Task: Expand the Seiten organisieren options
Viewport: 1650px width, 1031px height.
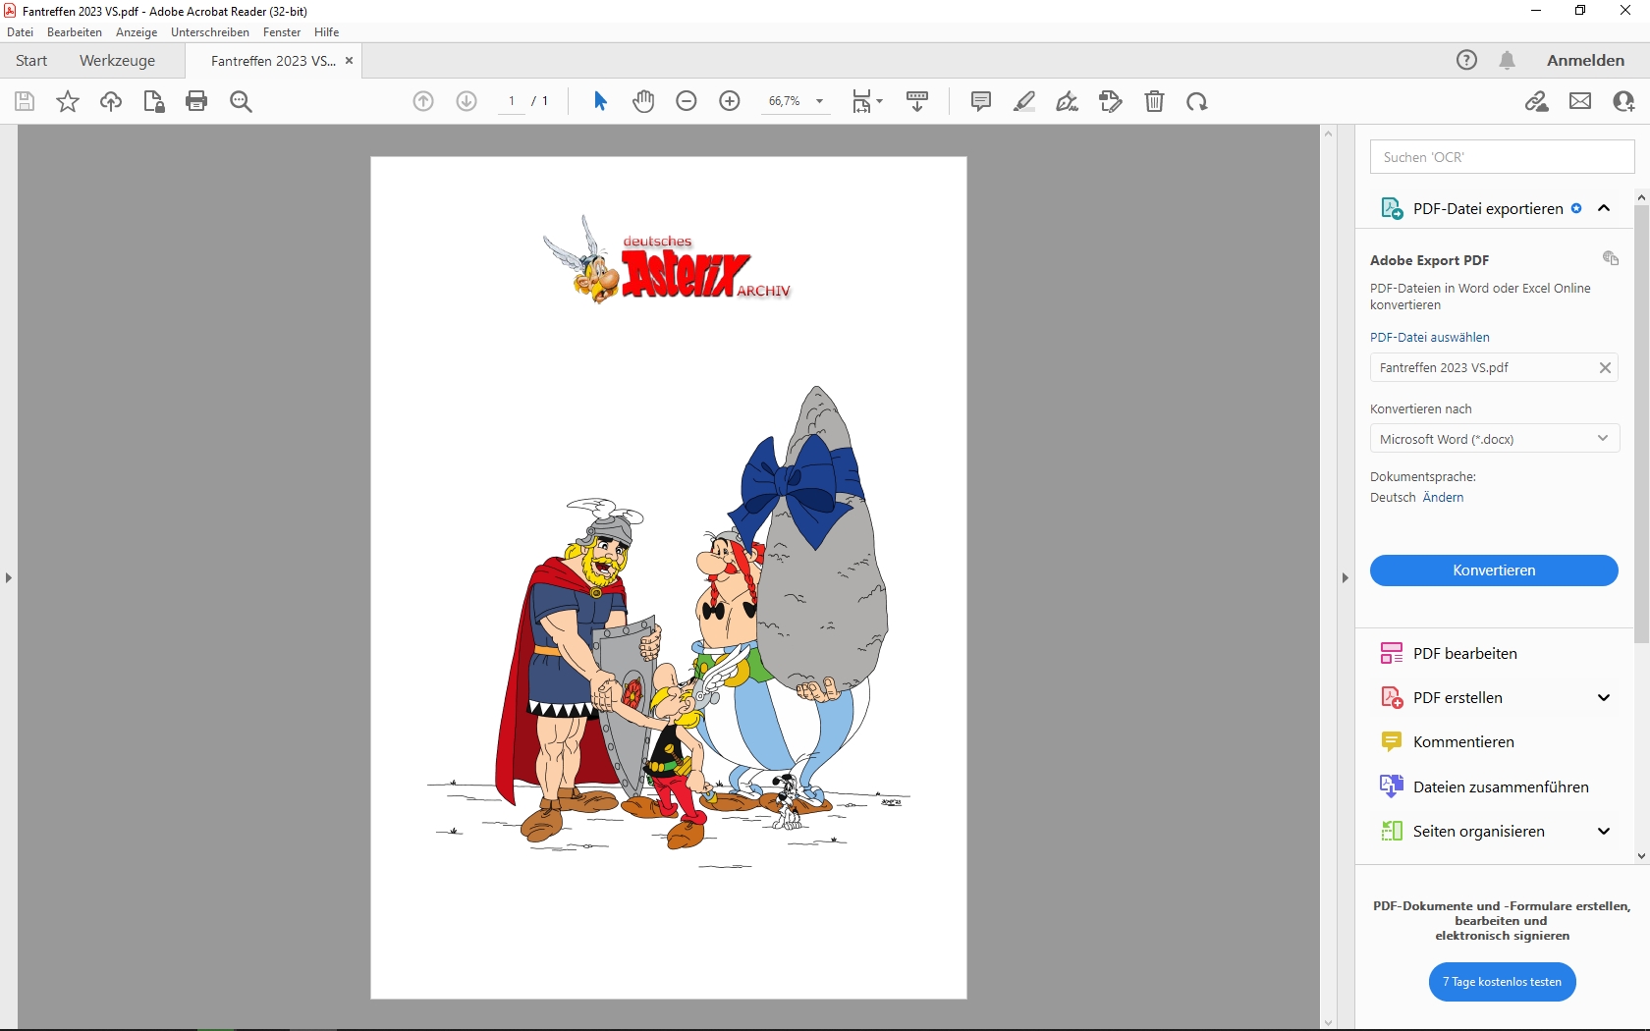Action: pos(1604,832)
